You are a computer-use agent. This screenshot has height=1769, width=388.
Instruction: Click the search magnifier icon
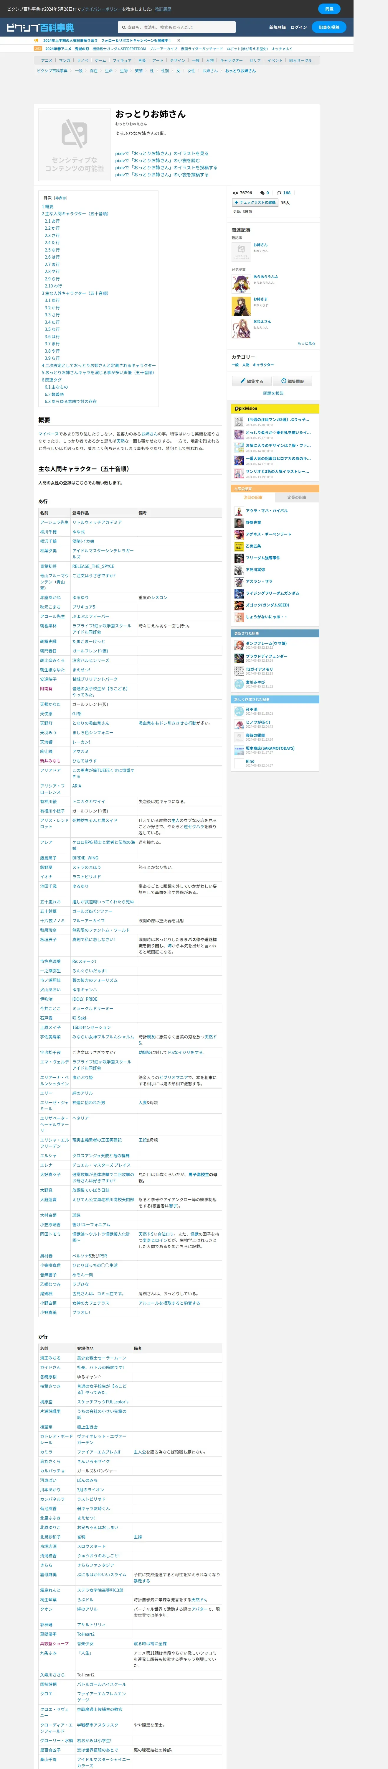coord(124,27)
